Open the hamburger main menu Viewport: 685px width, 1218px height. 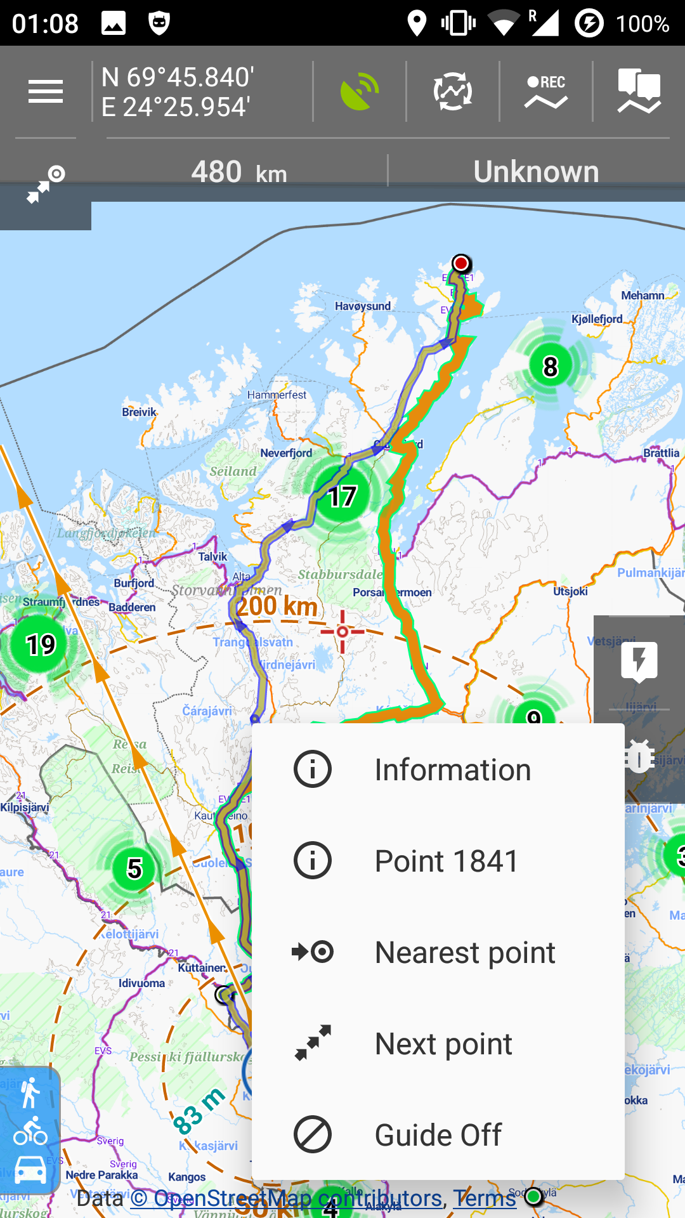46,92
